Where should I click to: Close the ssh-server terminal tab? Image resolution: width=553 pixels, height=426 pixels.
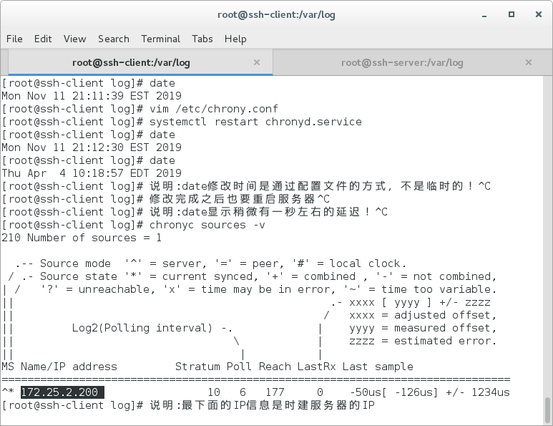click(x=528, y=62)
